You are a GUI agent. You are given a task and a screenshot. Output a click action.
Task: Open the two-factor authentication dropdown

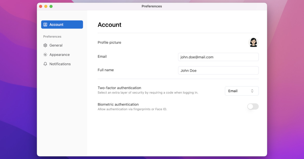pos(241,91)
